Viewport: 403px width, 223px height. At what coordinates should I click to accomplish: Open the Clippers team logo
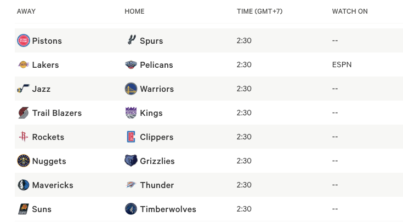click(x=131, y=137)
